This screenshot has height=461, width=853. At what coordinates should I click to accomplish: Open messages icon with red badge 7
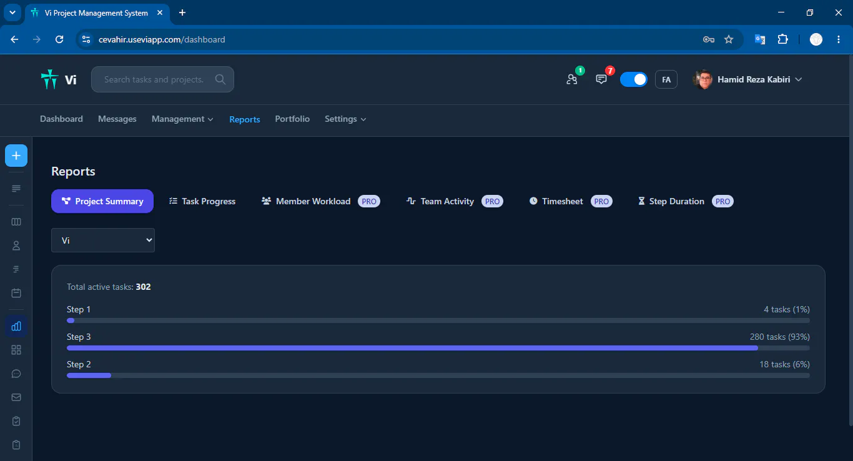[601, 79]
